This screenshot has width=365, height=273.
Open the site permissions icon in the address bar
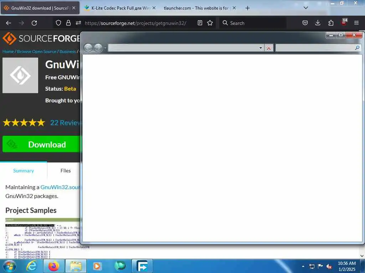tap(78, 23)
